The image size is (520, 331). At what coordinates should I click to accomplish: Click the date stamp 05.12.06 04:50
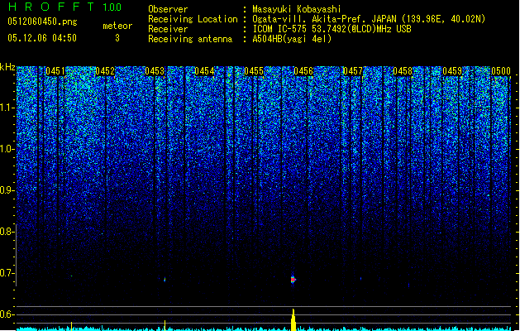pyautogui.click(x=42, y=38)
